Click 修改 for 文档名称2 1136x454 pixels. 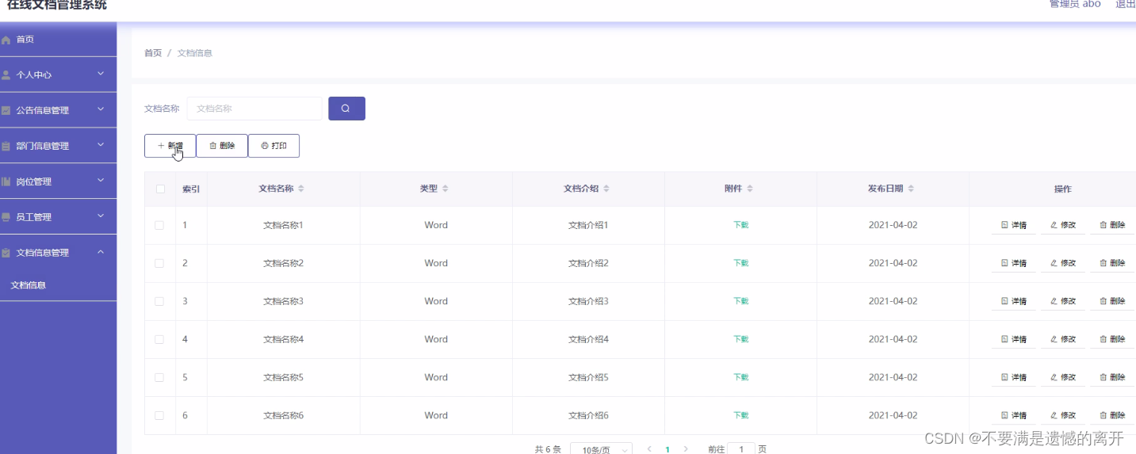pos(1062,263)
